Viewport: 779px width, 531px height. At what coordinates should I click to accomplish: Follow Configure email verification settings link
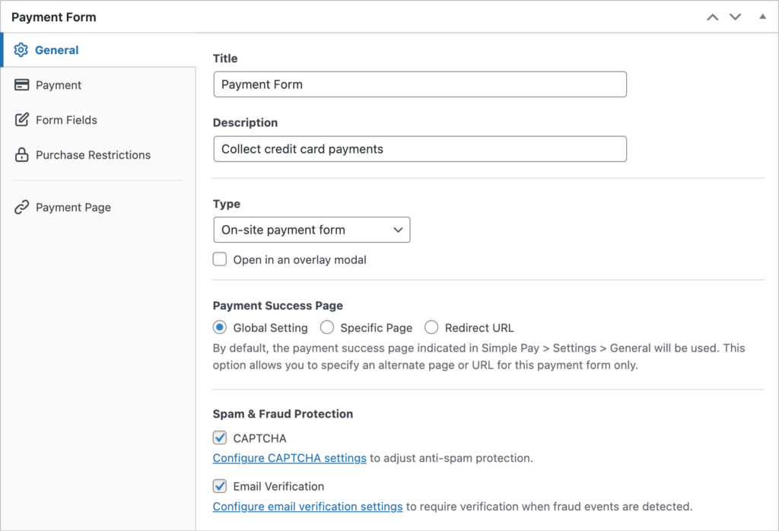point(307,507)
